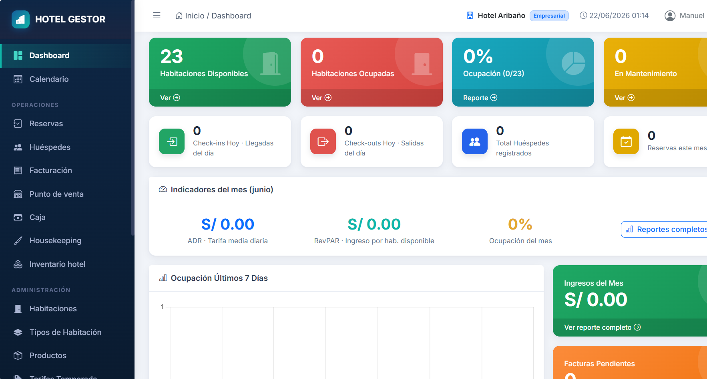Open the Dashboard menu item
This screenshot has height=379, width=707.
[x=66, y=56]
